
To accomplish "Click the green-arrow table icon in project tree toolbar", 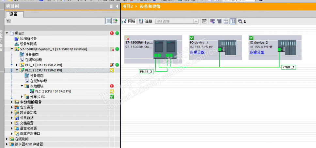I will pyautogui.click(x=115, y=21).
